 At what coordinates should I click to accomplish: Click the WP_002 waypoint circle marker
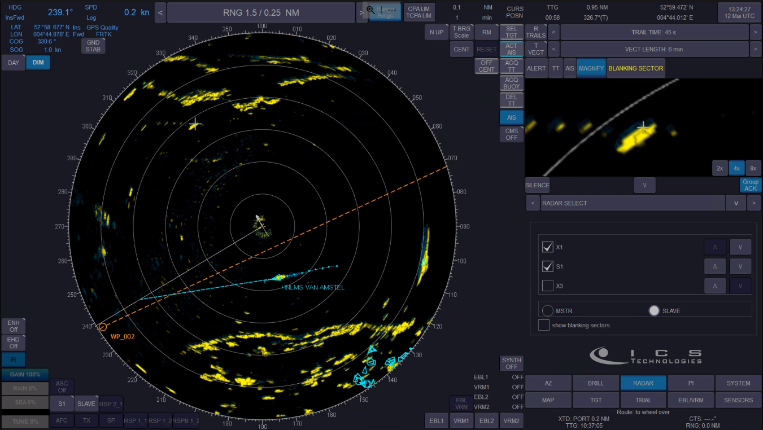tap(102, 327)
